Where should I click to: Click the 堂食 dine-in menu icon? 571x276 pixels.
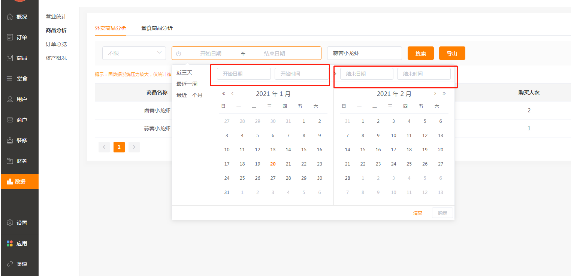(10, 79)
